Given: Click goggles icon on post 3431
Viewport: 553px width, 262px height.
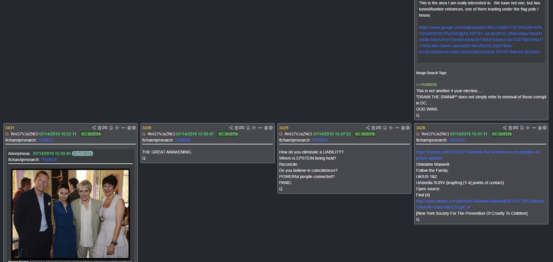Looking at the screenshot, I should click(x=105, y=128).
